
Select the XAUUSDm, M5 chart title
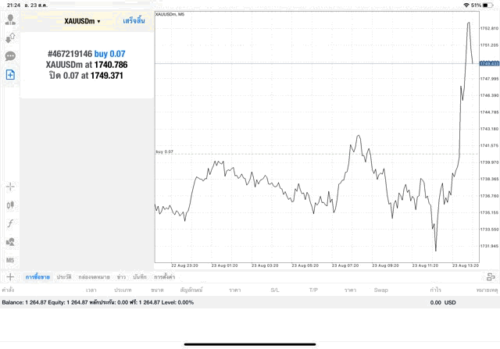(x=170, y=14)
